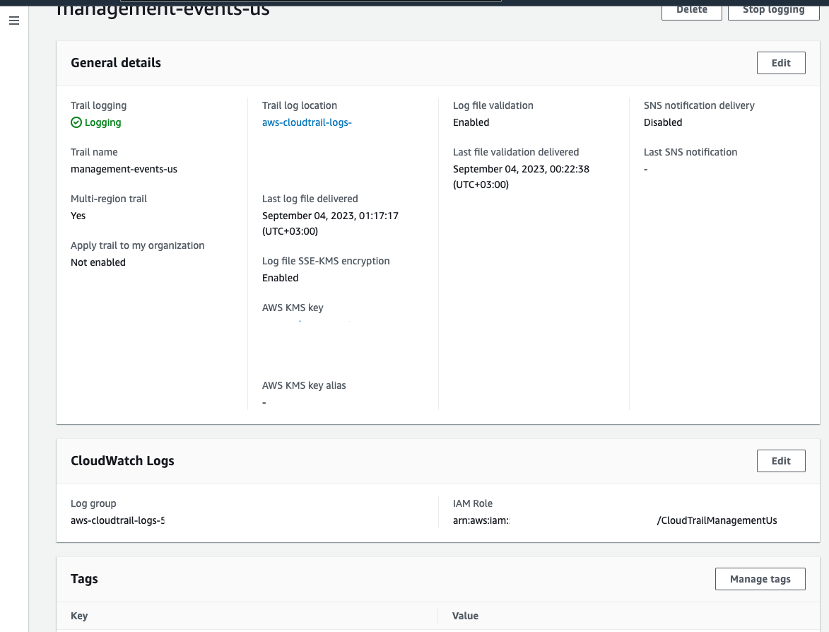Image resolution: width=829 pixels, height=632 pixels.
Task: Click the Tags section heading
Action: [84, 579]
